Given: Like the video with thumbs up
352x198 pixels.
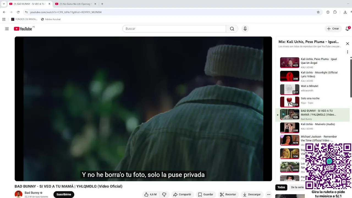Looking at the screenshot, I should point(150,194).
